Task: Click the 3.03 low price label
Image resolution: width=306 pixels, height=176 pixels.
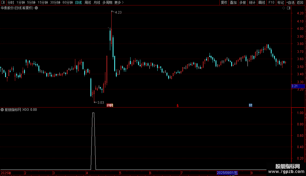Action: pos(101,102)
